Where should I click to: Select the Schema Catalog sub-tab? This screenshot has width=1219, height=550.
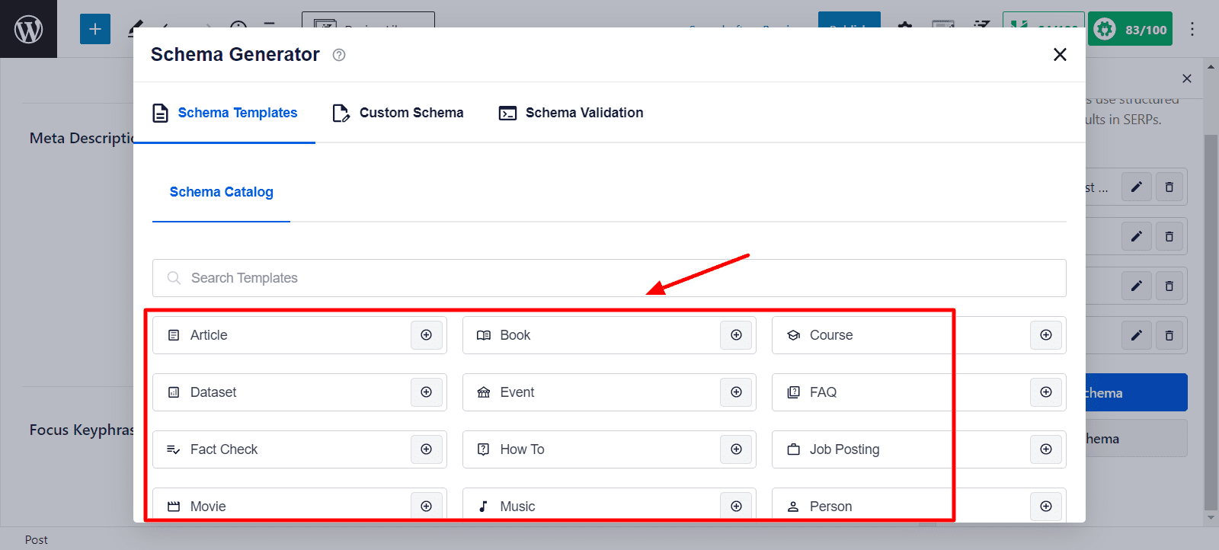click(221, 192)
